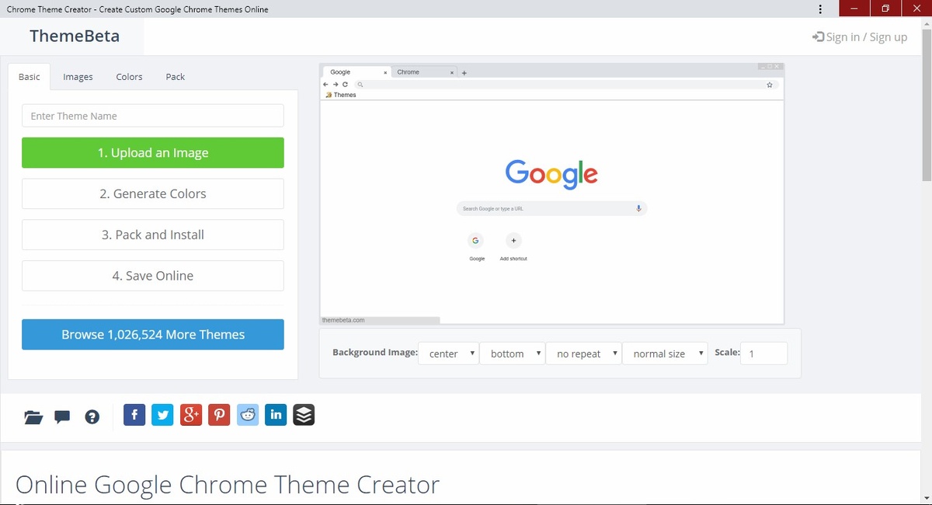Click the sign-in arrow icon

tap(818, 37)
